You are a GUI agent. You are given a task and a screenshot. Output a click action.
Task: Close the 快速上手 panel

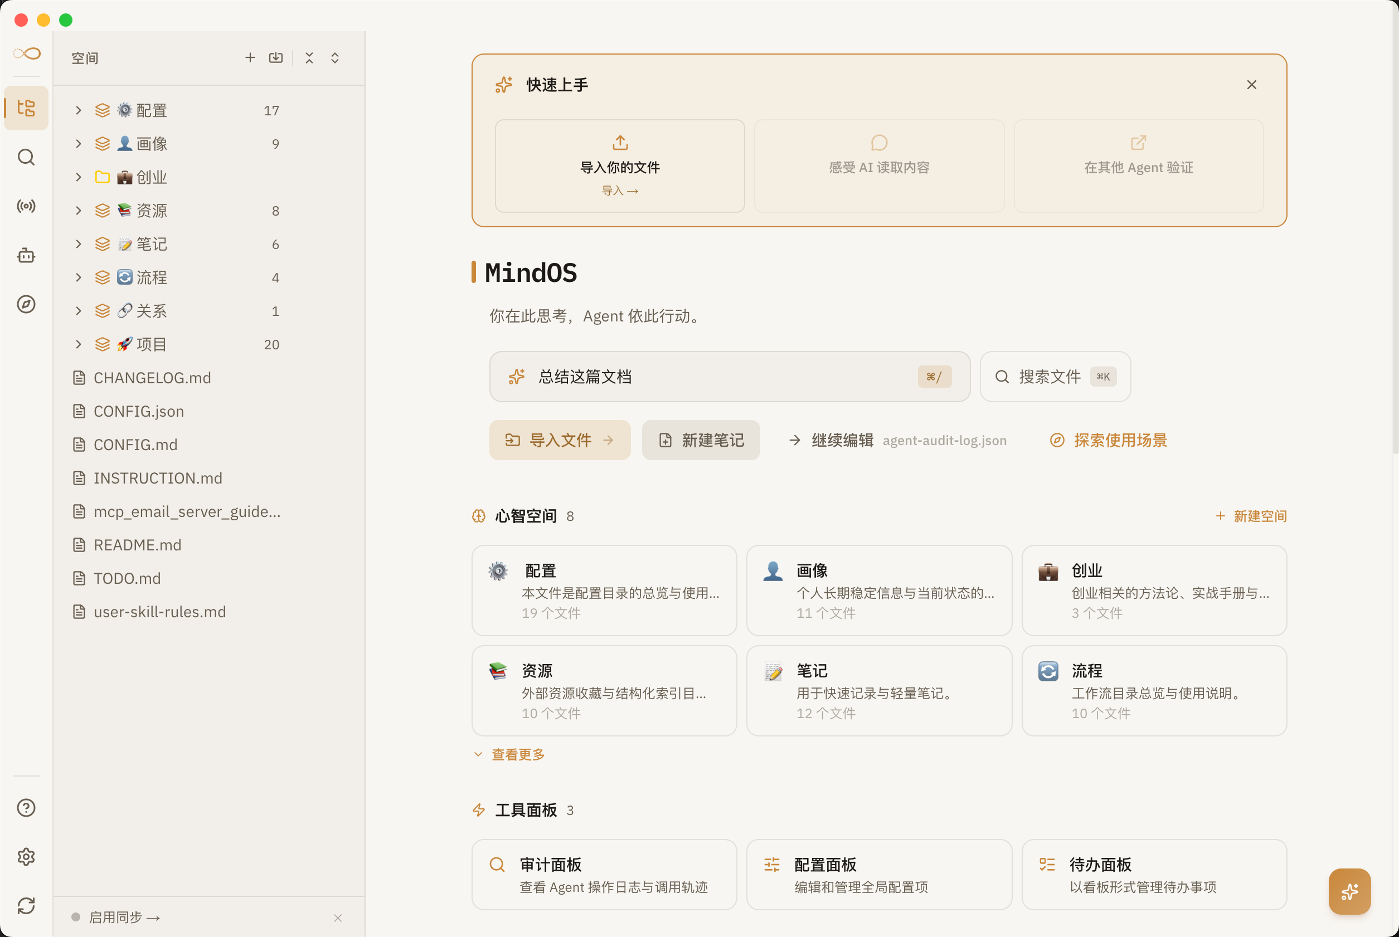pos(1251,85)
